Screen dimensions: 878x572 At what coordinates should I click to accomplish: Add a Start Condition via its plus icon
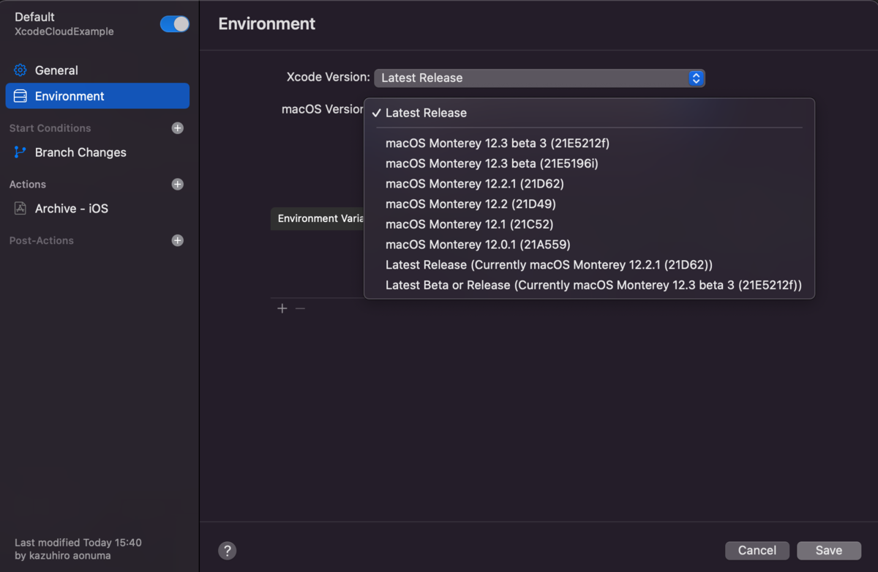tap(177, 128)
